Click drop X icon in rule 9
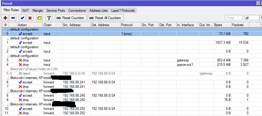 [x=20, y=100]
